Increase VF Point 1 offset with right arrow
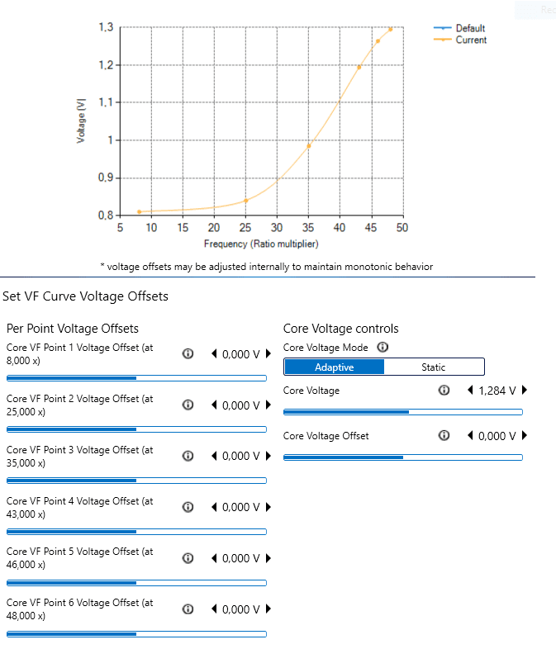Viewport: 556px width, 649px height. tap(268, 353)
